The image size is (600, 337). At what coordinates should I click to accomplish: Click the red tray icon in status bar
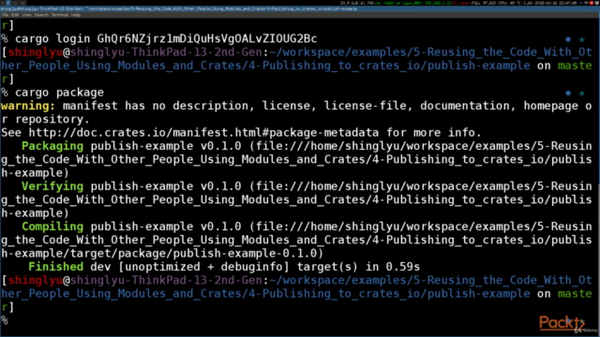click(591, 3)
